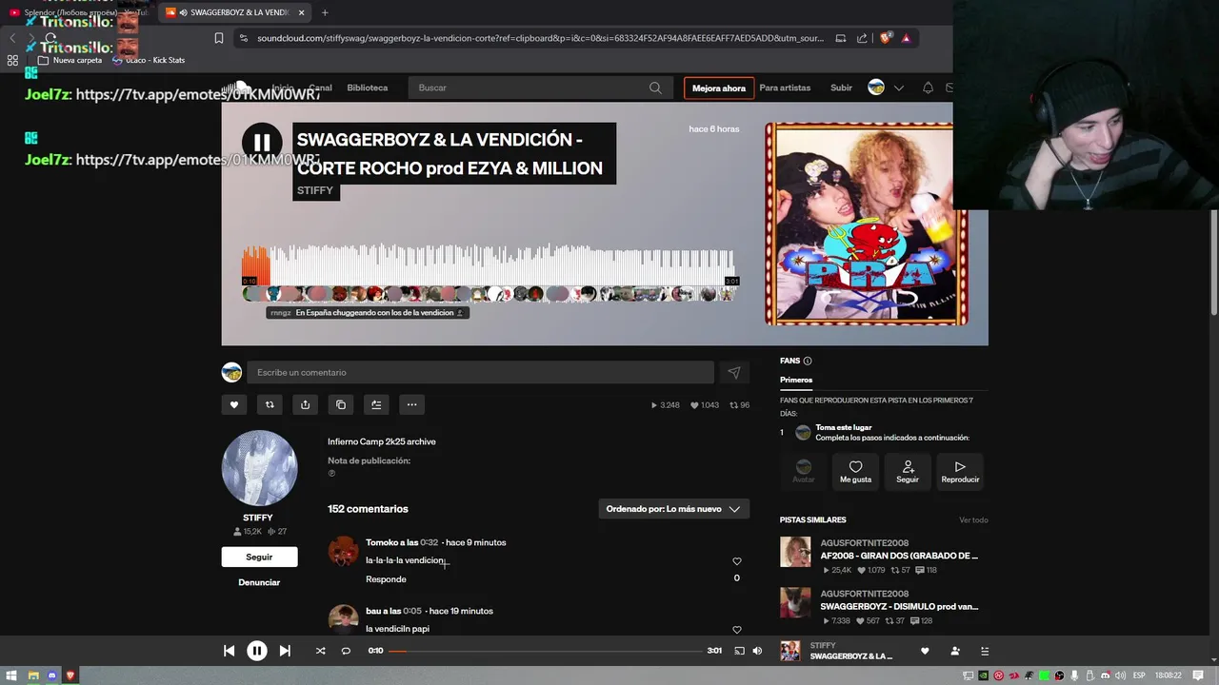Click Me gusta fan step button

pyautogui.click(x=855, y=471)
